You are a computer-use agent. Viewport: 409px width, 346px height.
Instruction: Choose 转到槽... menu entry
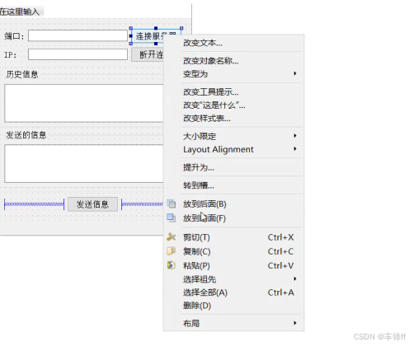point(234,185)
